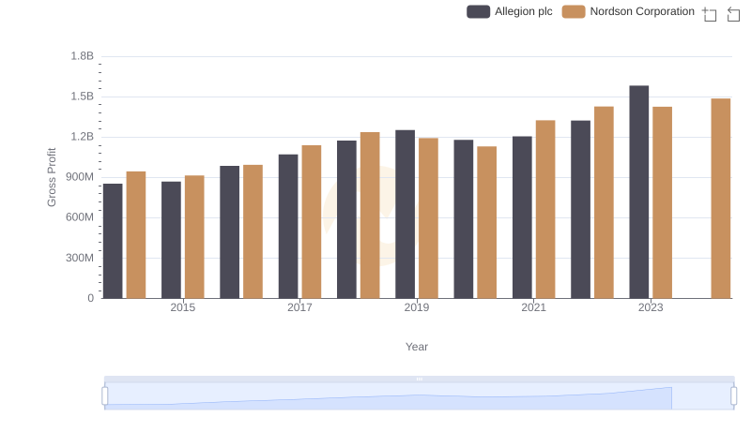Click the top drag bar of the zoom slider
This screenshot has width=751, height=432.
[x=419, y=379]
